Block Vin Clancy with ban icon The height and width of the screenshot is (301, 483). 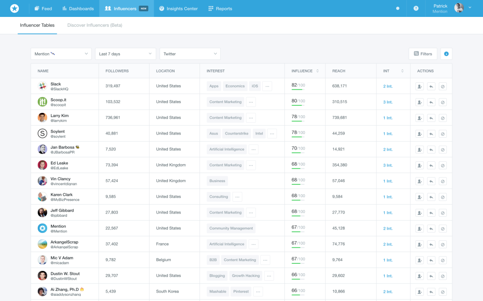442,181
